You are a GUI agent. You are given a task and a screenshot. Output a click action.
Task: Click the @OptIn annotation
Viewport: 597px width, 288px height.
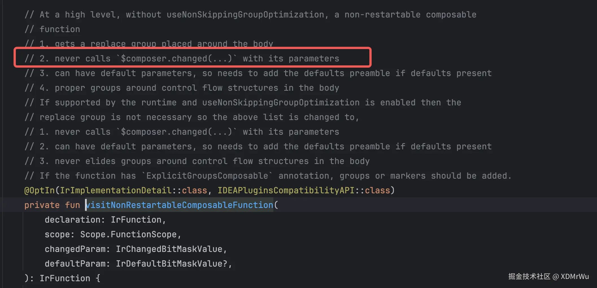40,190
